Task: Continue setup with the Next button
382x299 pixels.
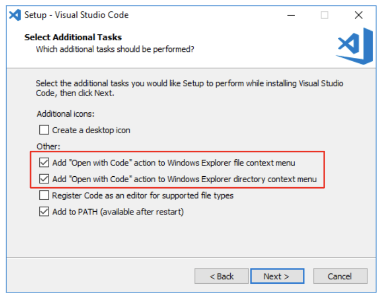Action: coord(277,276)
